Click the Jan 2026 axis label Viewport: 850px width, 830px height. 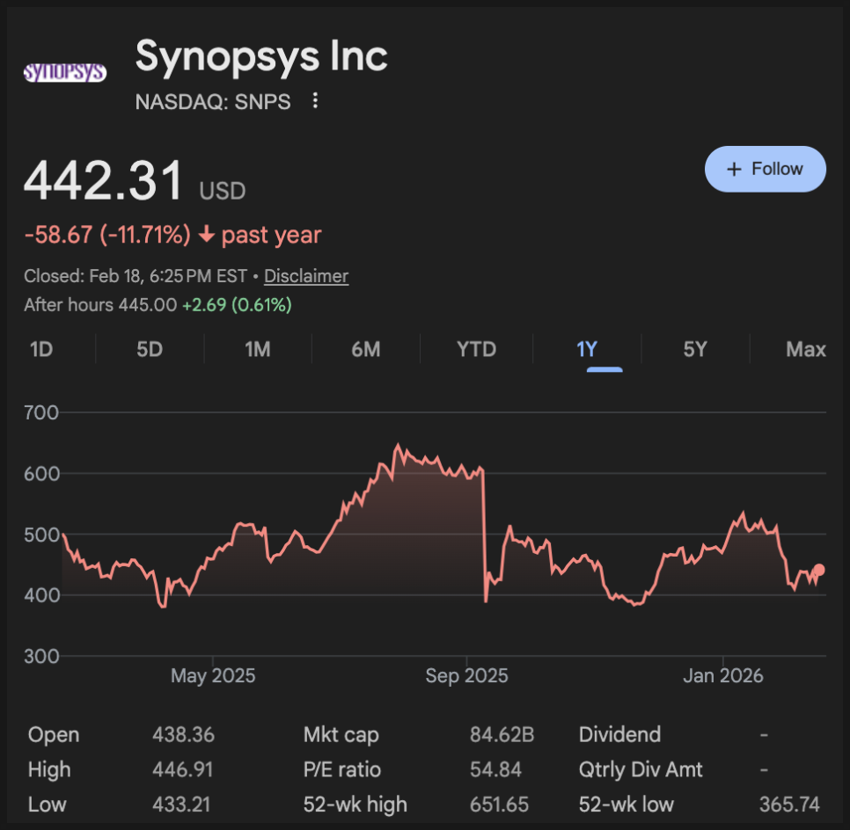pyautogui.click(x=723, y=675)
